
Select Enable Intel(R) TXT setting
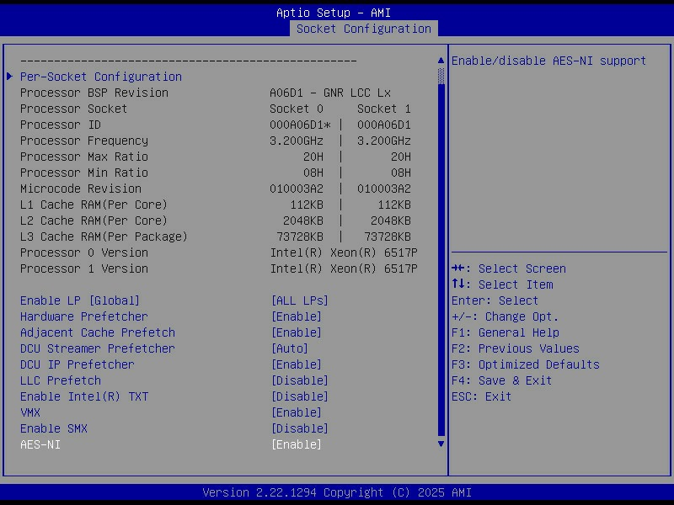point(83,396)
